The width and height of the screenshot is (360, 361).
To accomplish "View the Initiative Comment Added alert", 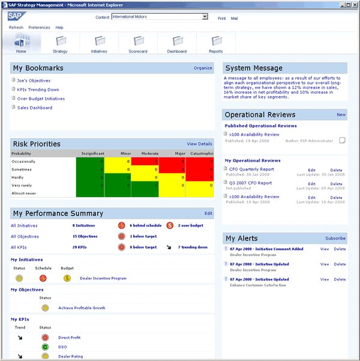I will pos(325,249).
